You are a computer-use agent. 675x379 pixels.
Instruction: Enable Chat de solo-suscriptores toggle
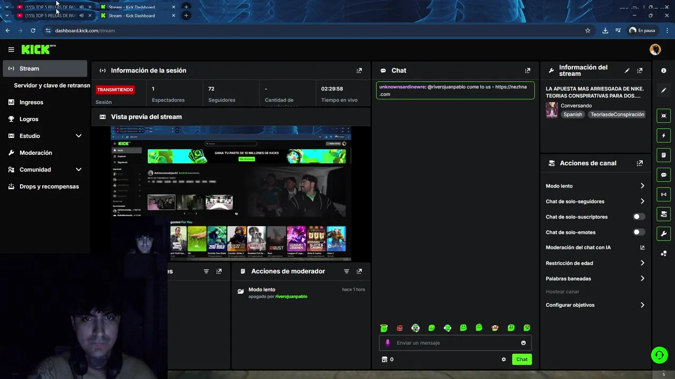639,217
